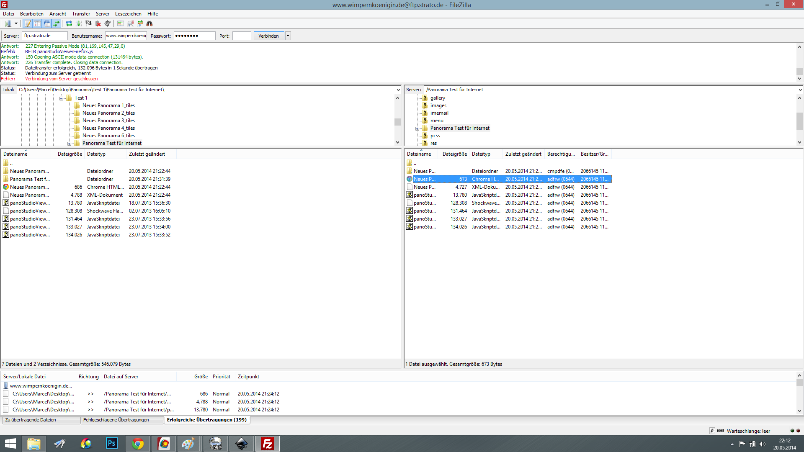The width and height of the screenshot is (804, 452).
Task: Switch to Fehlgeschlagene Übertragungen tab
Action: (116, 420)
